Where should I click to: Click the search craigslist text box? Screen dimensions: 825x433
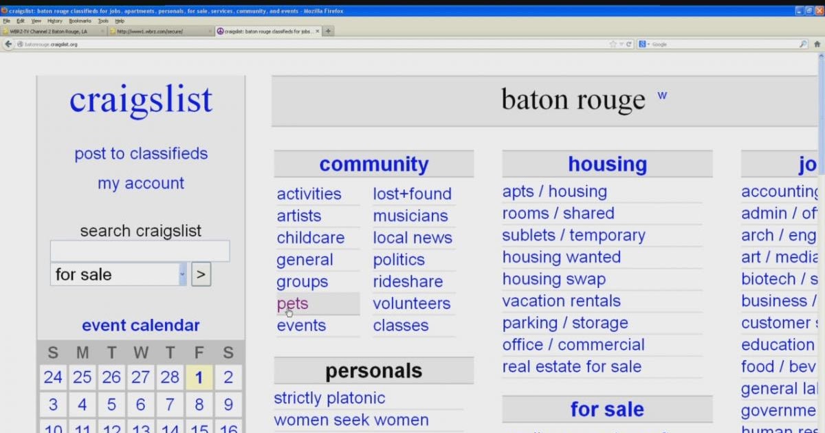[140, 251]
